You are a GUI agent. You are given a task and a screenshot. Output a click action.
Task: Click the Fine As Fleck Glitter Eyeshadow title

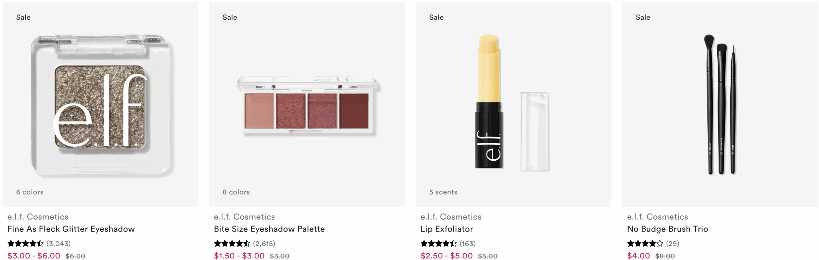tap(71, 229)
